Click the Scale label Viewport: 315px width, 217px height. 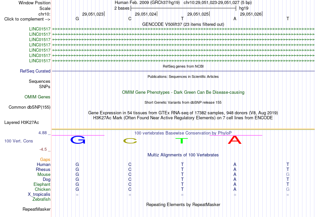click(x=45, y=8)
